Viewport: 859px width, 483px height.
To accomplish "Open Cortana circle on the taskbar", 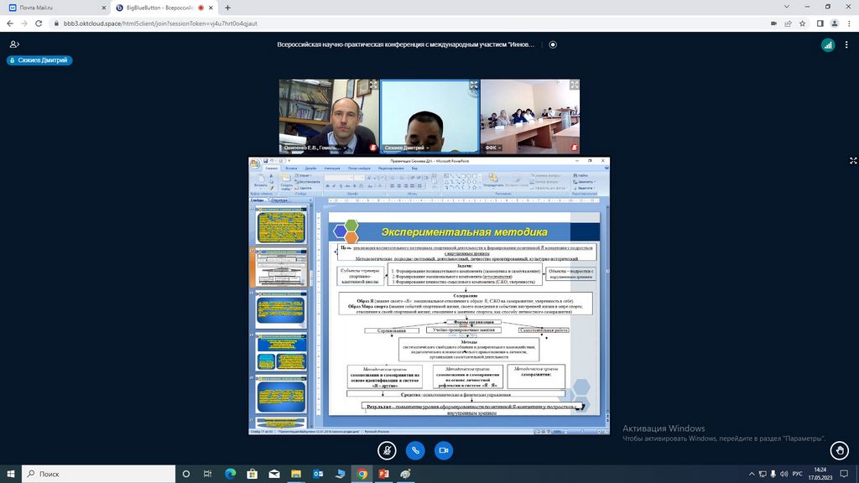I will pos(185,474).
